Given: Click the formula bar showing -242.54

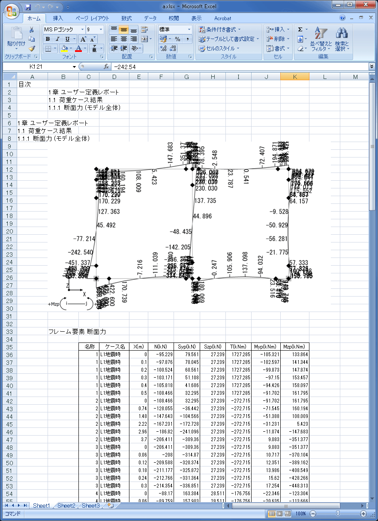Looking at the screenshot, I should [240, 67].
